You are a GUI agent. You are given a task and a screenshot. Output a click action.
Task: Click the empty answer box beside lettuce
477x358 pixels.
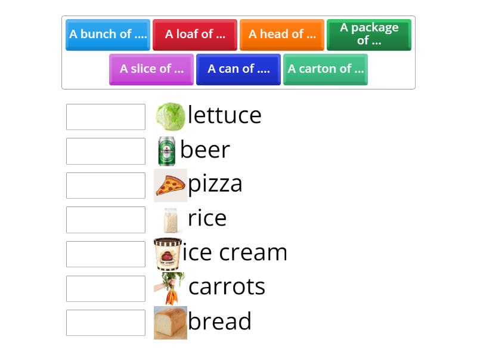coord(106,117)
